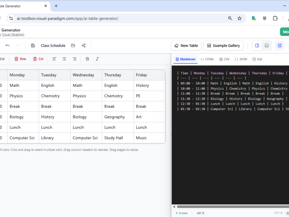Viewport: 289px width, 217px height.
Task: Set center text alignment
Action: (x=64, y=59)
